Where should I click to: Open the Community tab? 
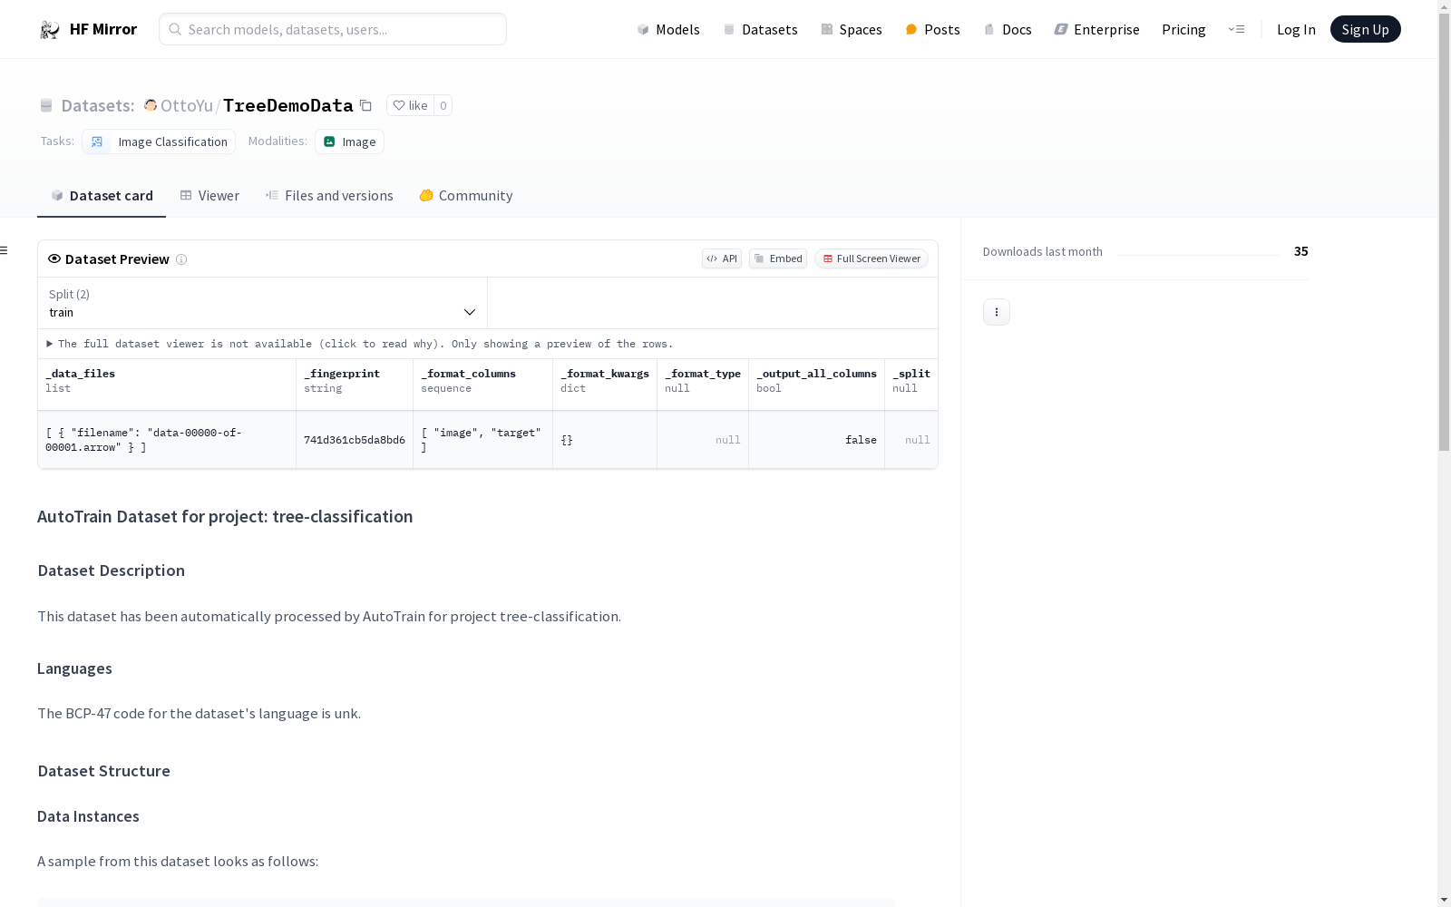466,196
